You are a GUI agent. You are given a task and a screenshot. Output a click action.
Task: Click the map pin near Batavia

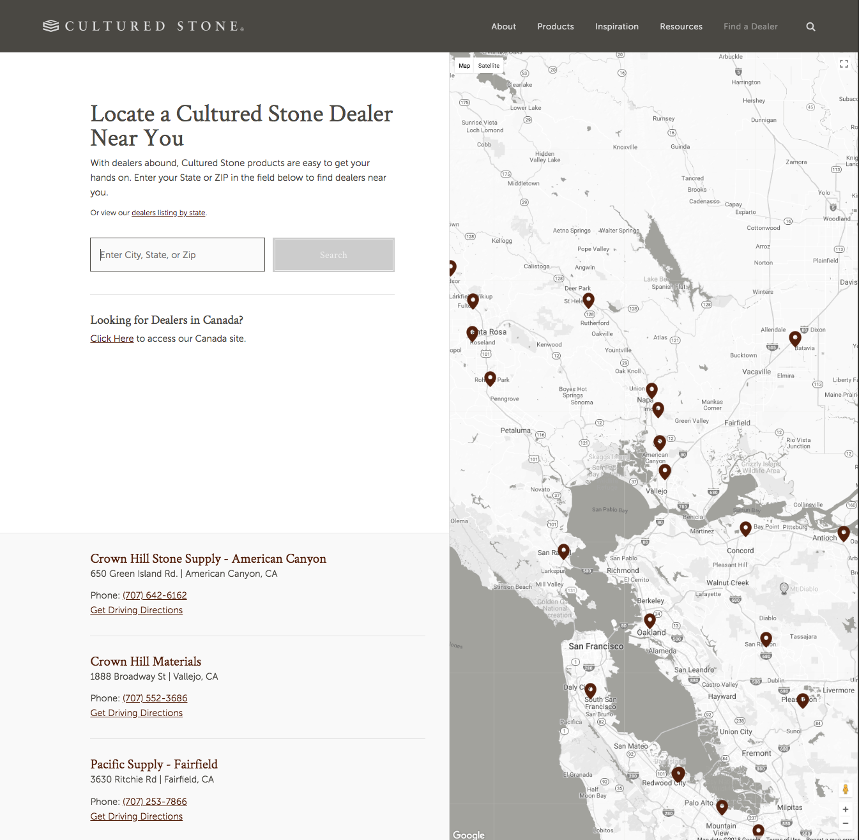click(795, 338)
